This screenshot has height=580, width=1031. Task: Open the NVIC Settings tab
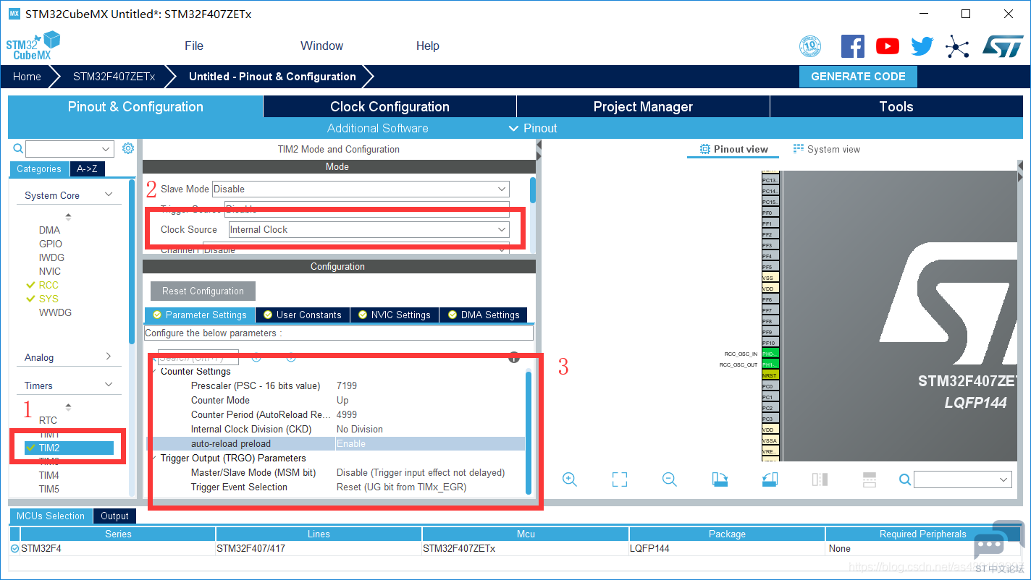(395, 315)
